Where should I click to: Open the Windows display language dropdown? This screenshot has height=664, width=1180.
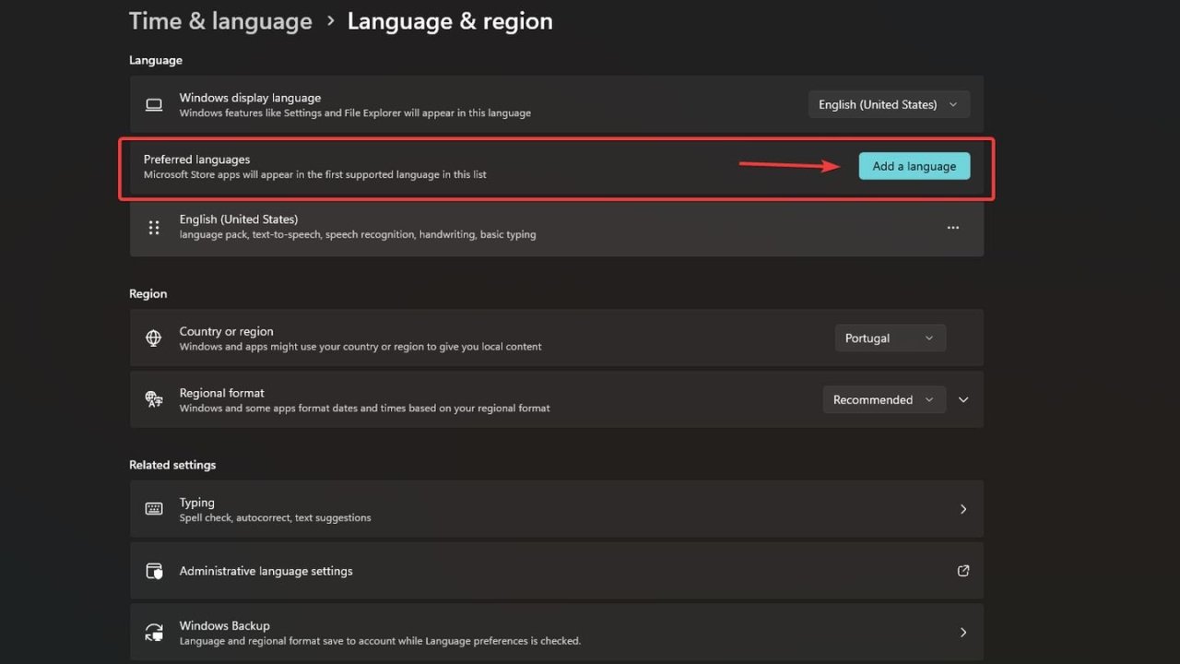(889, 105)
